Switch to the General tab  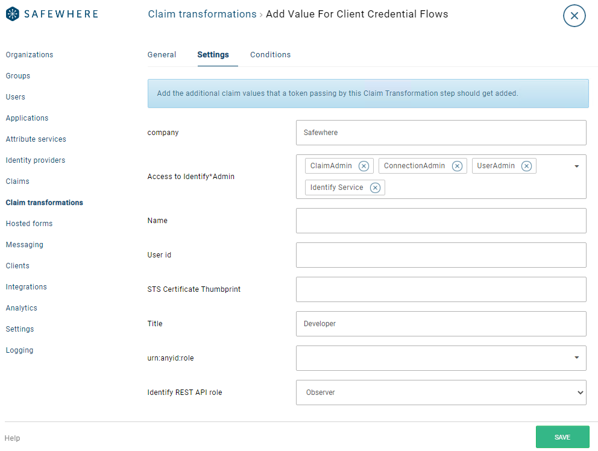(x=162, y=54)
